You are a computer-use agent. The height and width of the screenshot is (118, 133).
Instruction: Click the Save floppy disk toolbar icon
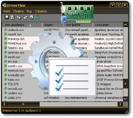coord(7,17)
